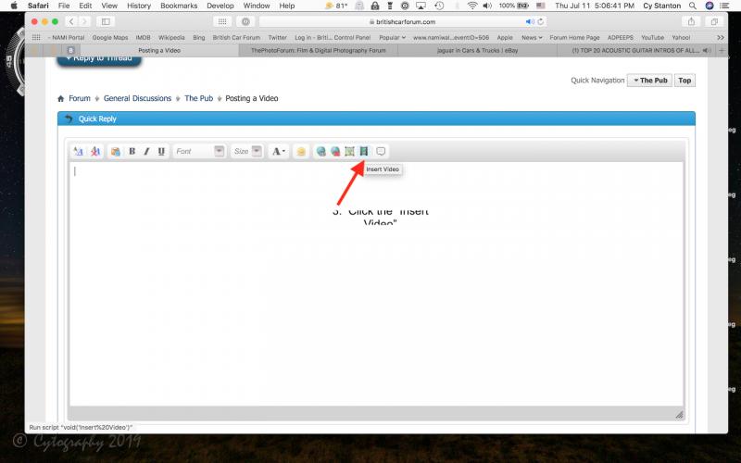The image size is (741, 463).
Task: Click the Forum breadcrumb link
Action: [x=80, y=98]
